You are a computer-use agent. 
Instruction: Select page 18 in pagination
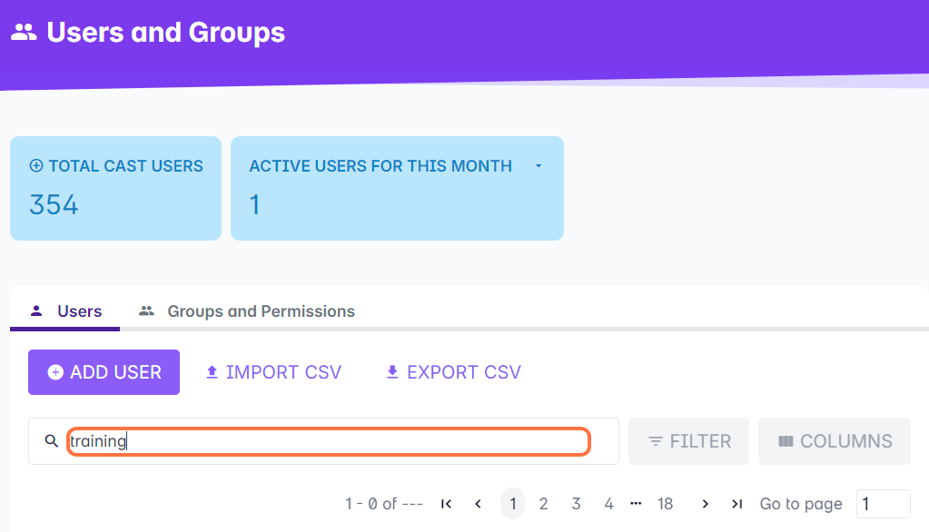[x=666, y=504]
